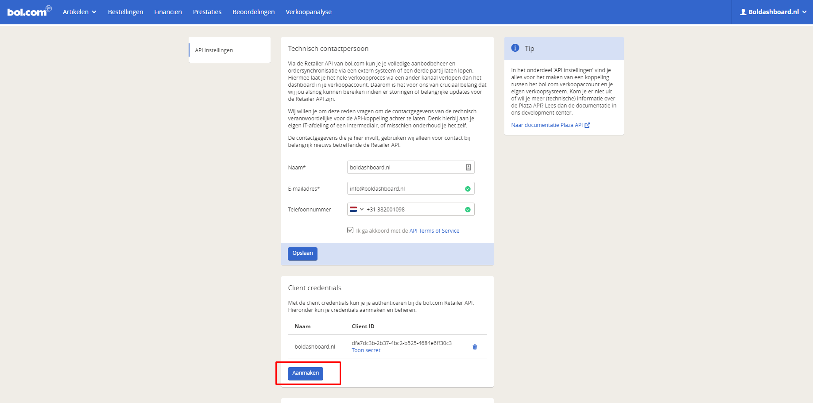Image resolution: width=813 pixels, height=403 pixels.
Task: Click green checkmark in Telefoonnummer field
Action: click(x=468, y=210)
